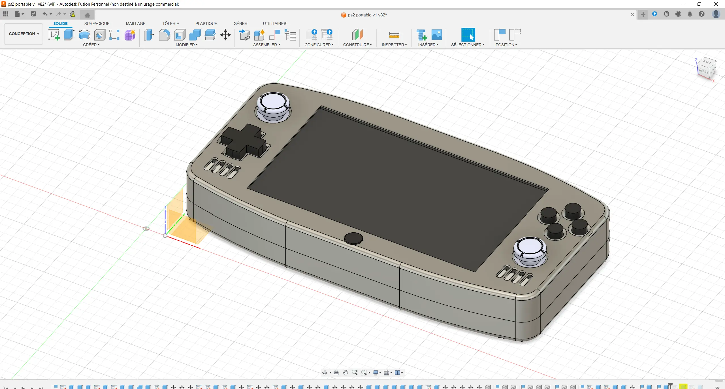Click the Insert Canvas image icon
Image resolution: width=725 pixels, height=389 pixels.
point(437,35)
